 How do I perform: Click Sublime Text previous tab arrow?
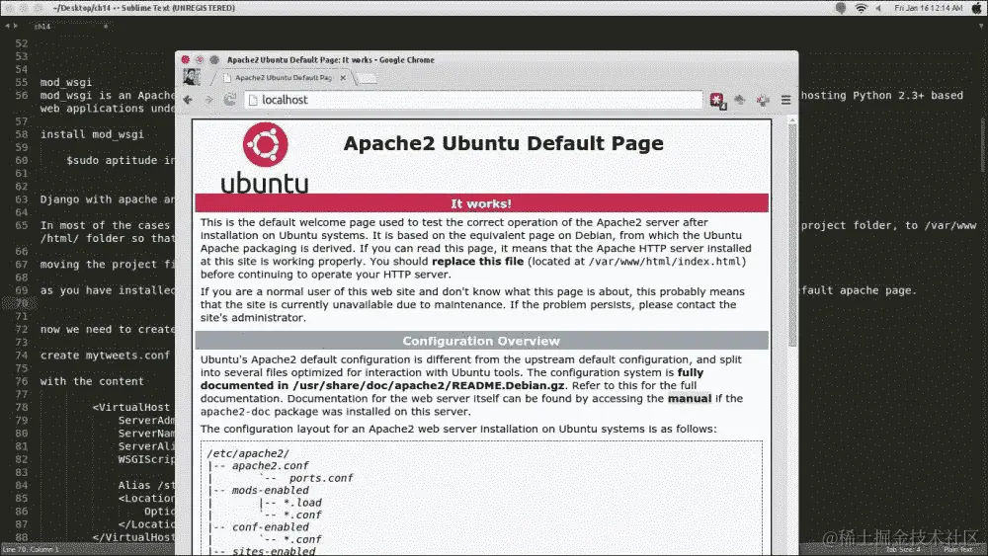7,26
